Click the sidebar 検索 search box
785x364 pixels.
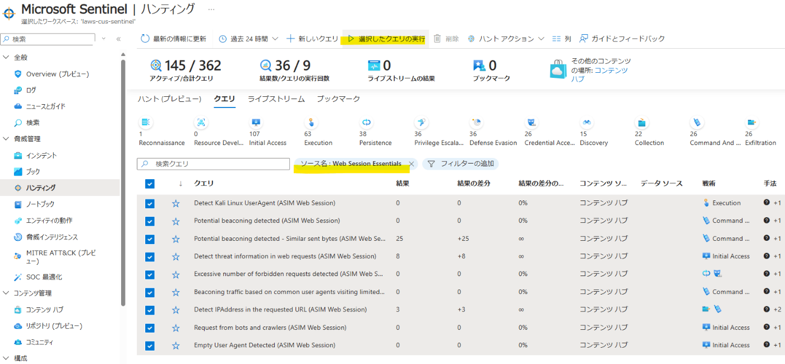tap(47, 39)
